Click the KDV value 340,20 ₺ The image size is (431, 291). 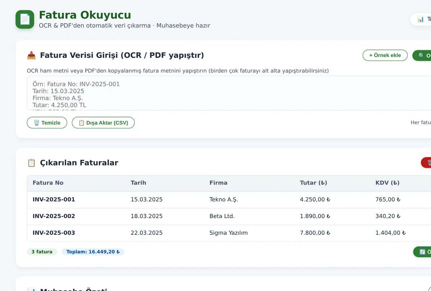pos(388,216)
